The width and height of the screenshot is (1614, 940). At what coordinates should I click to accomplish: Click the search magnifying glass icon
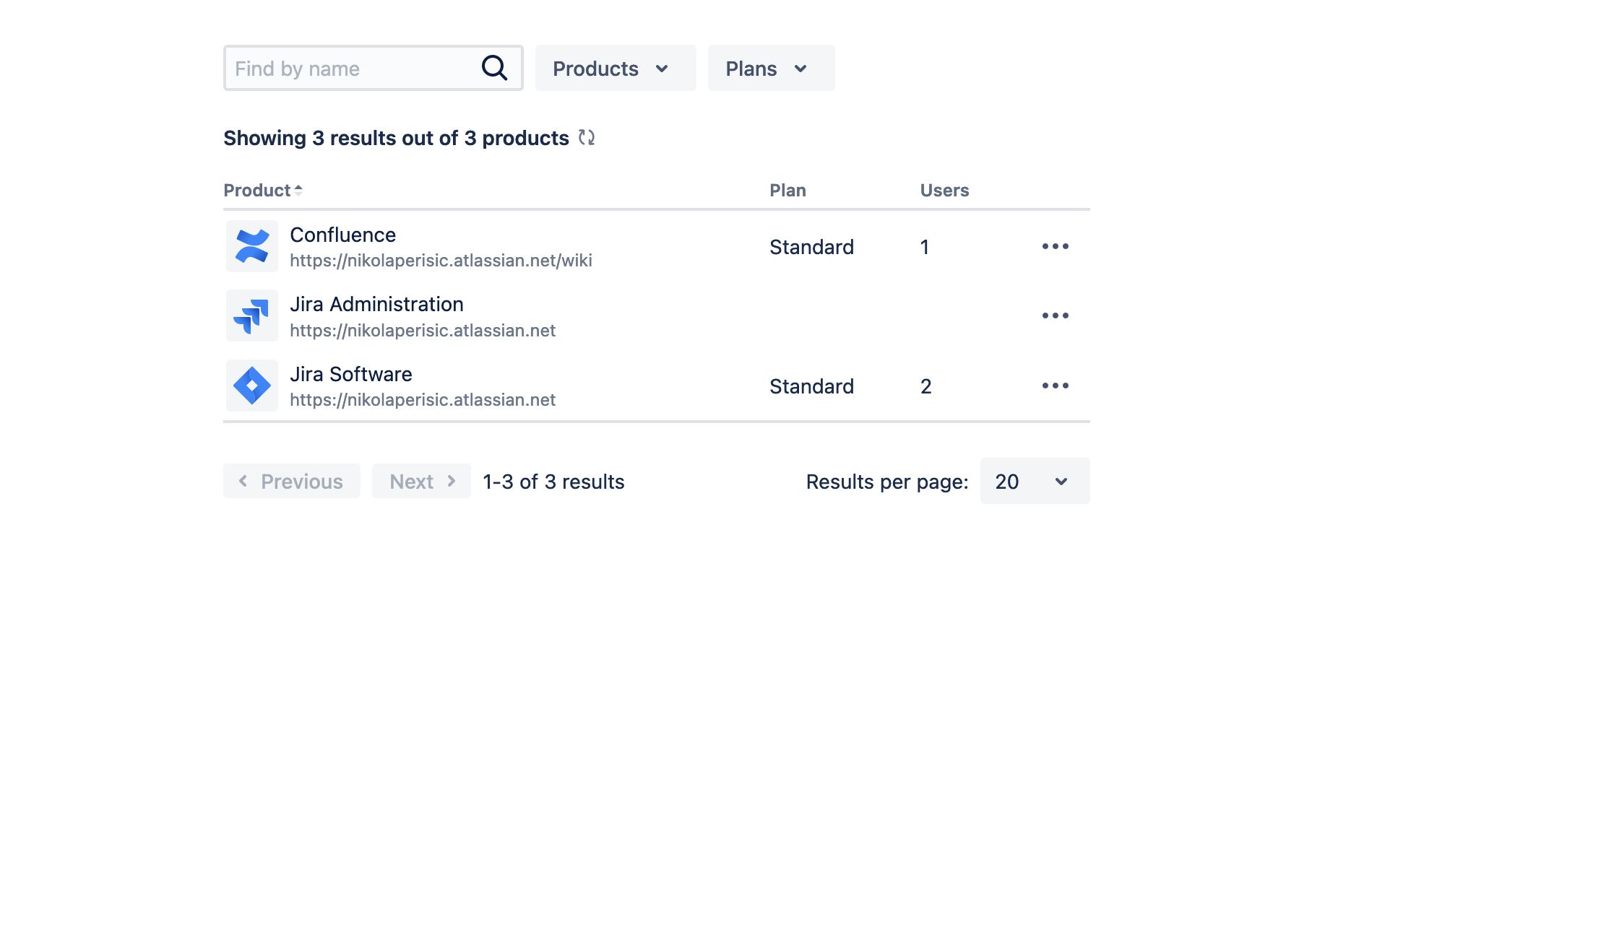[x=494, y=67]
